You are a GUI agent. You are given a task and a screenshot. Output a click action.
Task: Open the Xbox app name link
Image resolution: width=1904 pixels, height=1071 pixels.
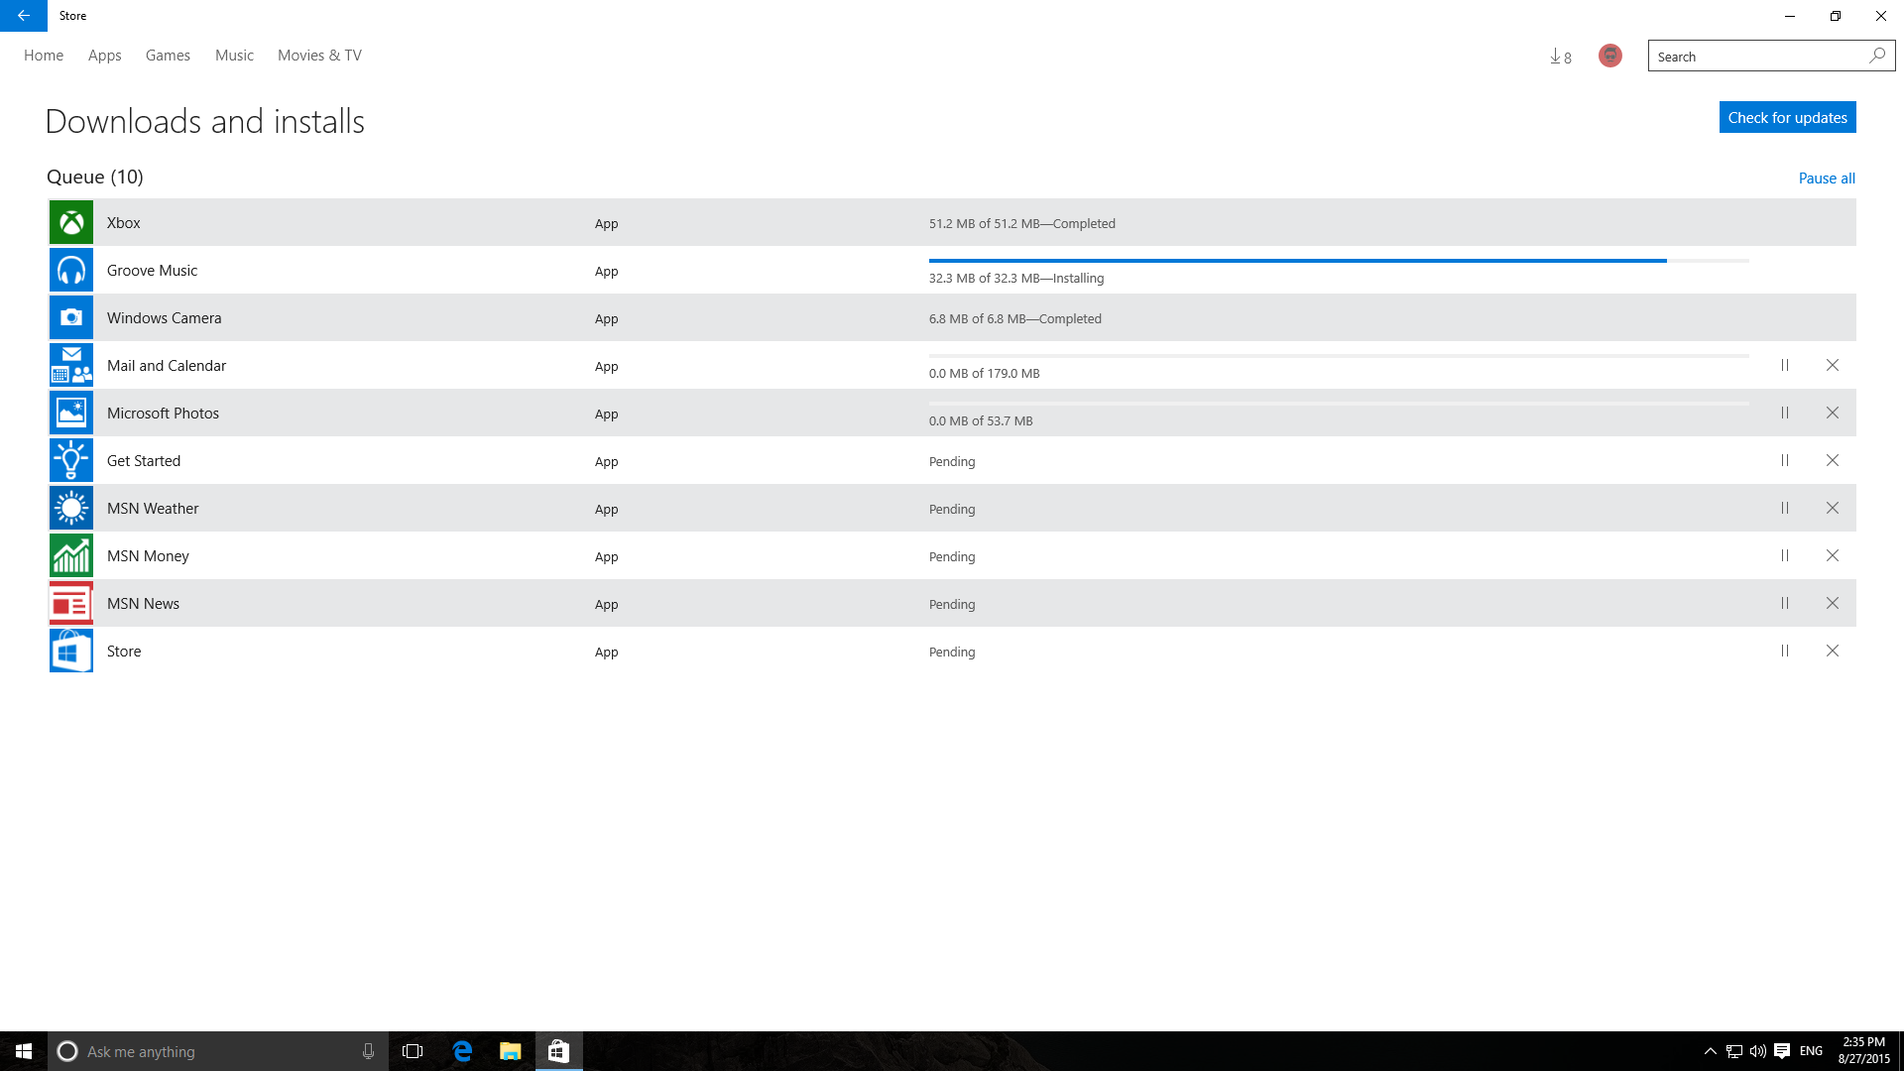coord(124,223)
